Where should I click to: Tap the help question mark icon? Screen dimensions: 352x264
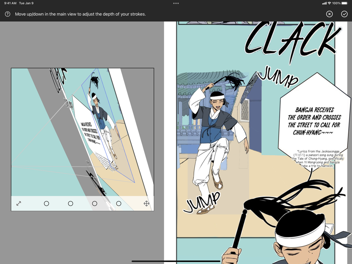pos(7,14)
